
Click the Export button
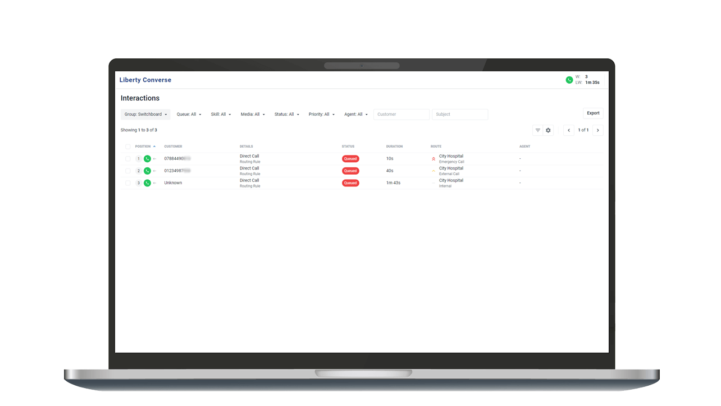point(592,112)
